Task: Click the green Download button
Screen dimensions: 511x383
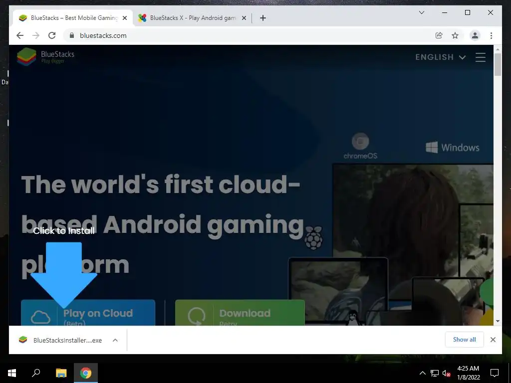Action: coord(240,313)
